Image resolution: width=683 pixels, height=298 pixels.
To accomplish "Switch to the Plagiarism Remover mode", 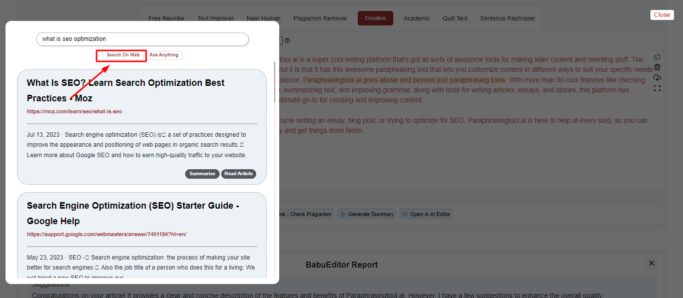I will coord(320,18).
